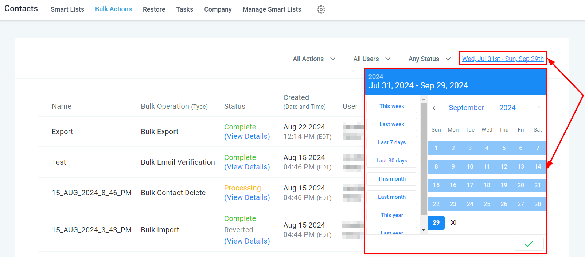Click the preset list scroll-down arrow
Image resolution: width=585 pixels, height=257 pixels.
pos(424,230)
